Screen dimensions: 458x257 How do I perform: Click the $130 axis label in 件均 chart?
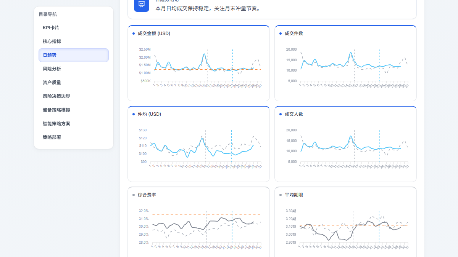click(x=143, y=130)
